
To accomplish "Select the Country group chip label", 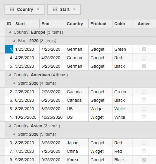I will 25,9.
